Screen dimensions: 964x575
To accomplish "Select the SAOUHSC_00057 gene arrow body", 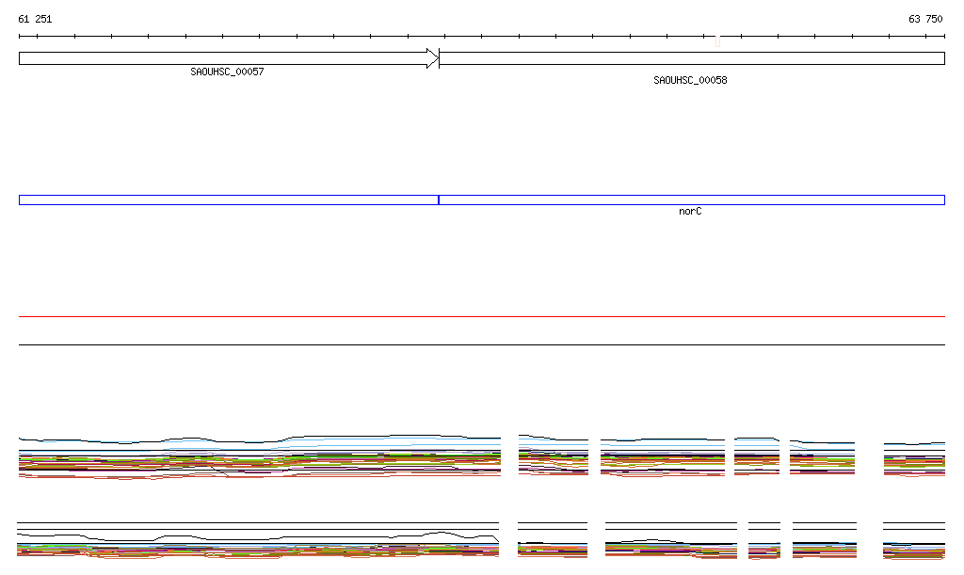I will 222,58.
